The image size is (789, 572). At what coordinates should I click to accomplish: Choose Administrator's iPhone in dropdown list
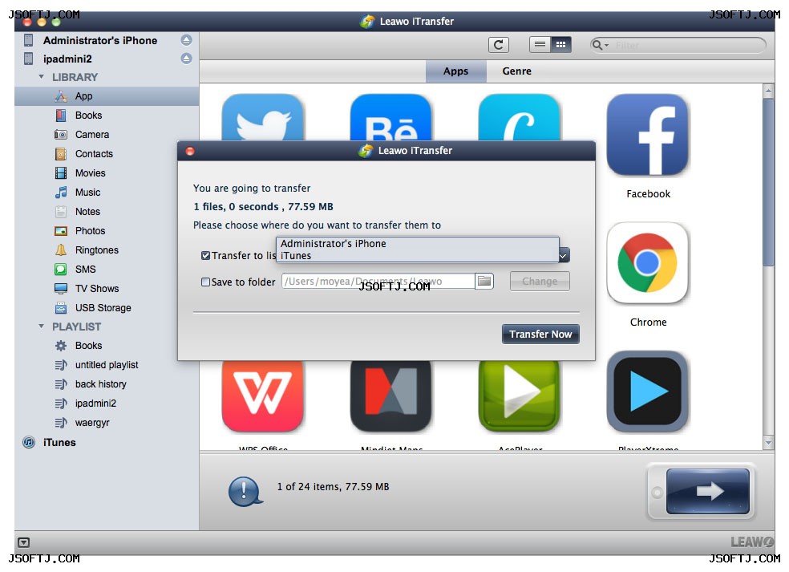point(418,244)
